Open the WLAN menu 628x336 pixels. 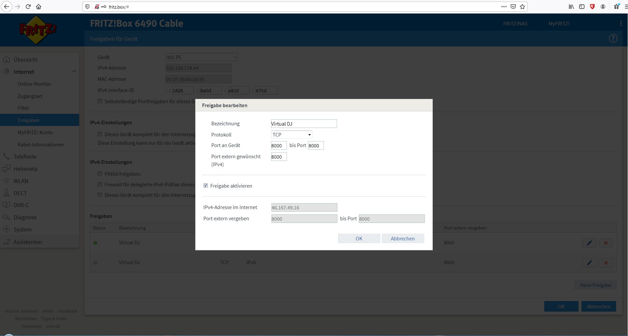click(x=21, y=181)
